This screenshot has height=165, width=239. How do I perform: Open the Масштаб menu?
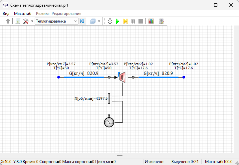pos(23,14)
